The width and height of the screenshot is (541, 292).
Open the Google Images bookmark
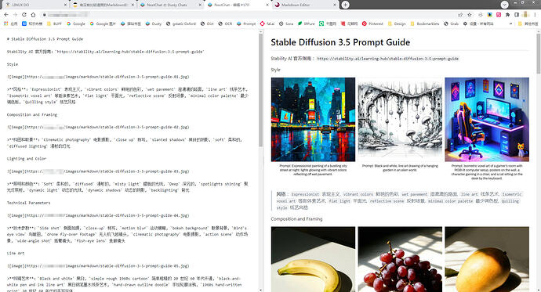[x=103, y=23]
